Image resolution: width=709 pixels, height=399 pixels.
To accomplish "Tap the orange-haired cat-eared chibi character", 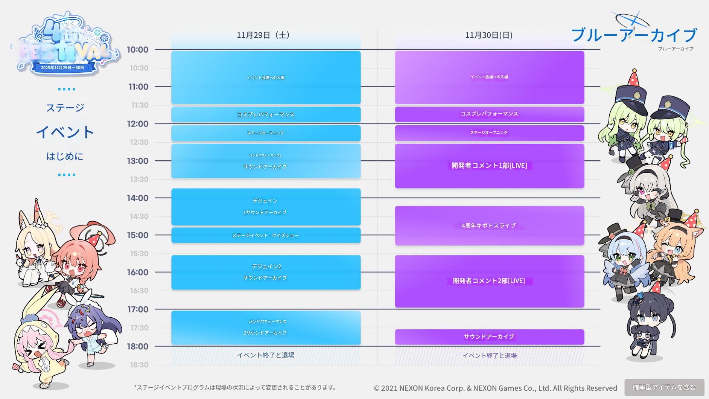I will point(674,248).
